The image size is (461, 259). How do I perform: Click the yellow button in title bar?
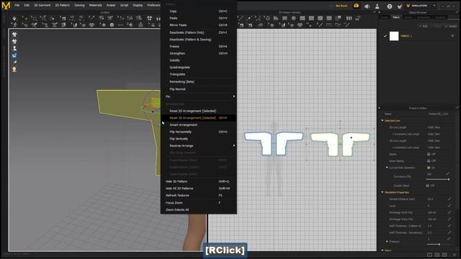(x=341, y=6)
